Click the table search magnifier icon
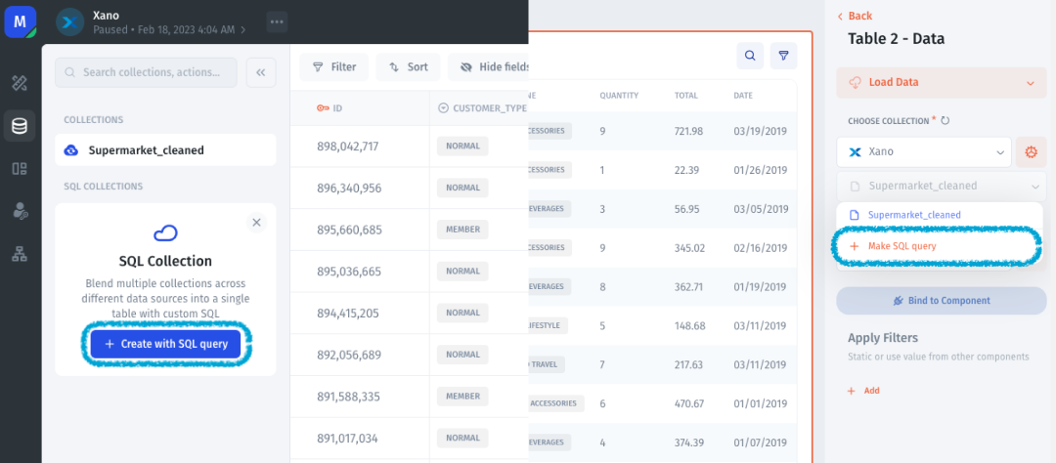The width and height of the screenshot is (1056, 463). pyautogui.click(x=750, y=56)
